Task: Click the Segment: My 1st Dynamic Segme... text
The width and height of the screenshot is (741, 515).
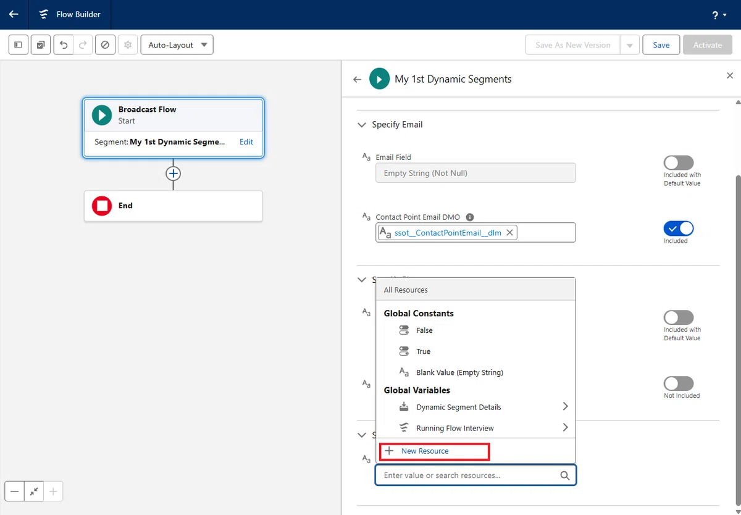Action: tap(161, 142)
